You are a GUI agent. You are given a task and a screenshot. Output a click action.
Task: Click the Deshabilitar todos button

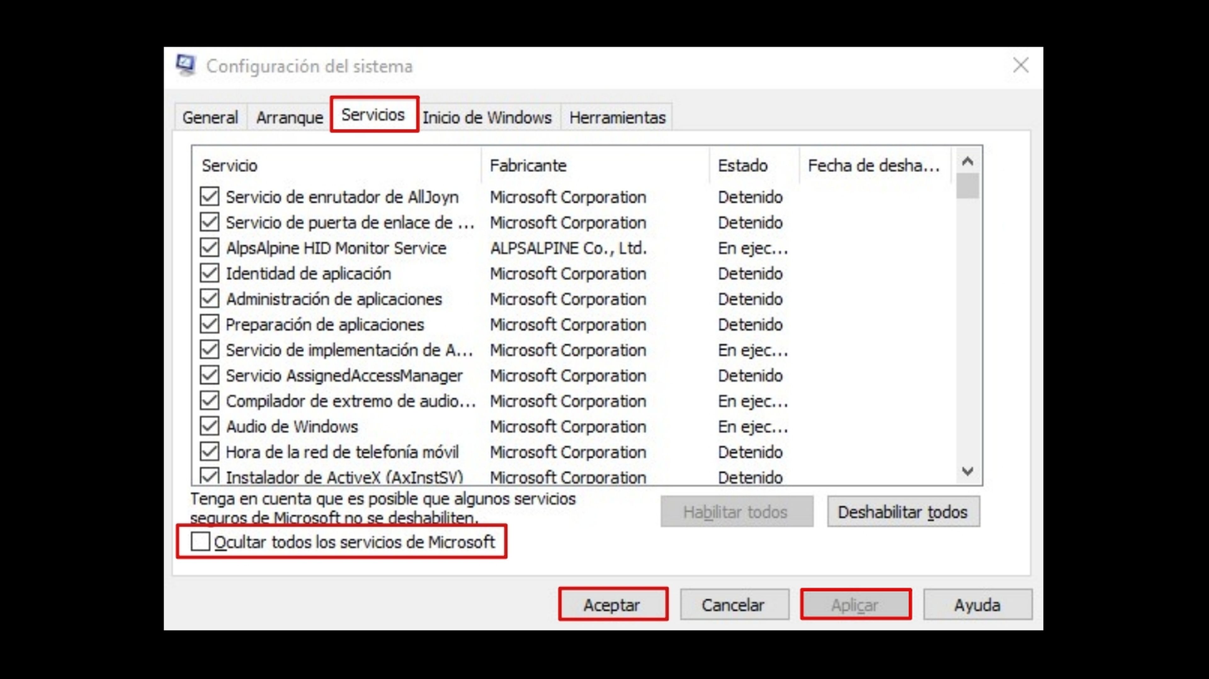[x=903, y=512]
